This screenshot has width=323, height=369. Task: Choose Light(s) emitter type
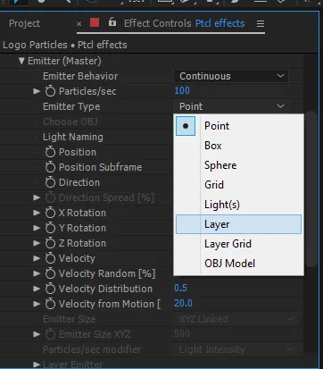coord(238,205)
